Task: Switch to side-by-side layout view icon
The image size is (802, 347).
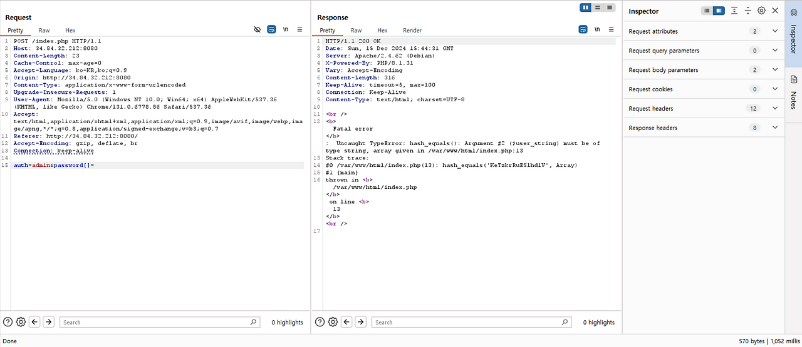Action: click(586, 8)
